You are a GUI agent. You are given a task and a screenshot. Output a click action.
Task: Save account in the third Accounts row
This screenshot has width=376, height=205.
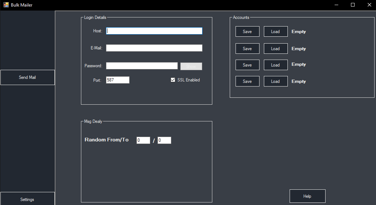coord(247,65)
